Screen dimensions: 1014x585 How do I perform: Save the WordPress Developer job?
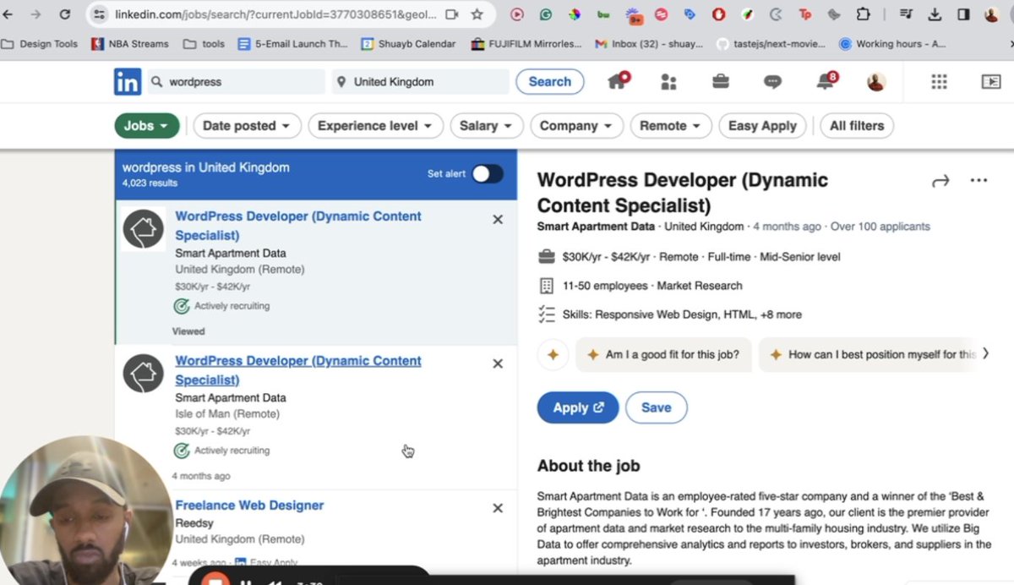657,407
